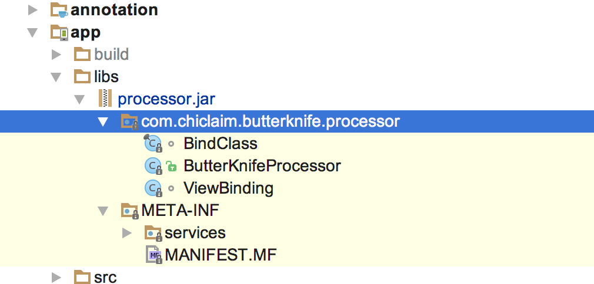Click the processor.jar archive icon
The image size is (594, 284).
click(x=105, y=99)
